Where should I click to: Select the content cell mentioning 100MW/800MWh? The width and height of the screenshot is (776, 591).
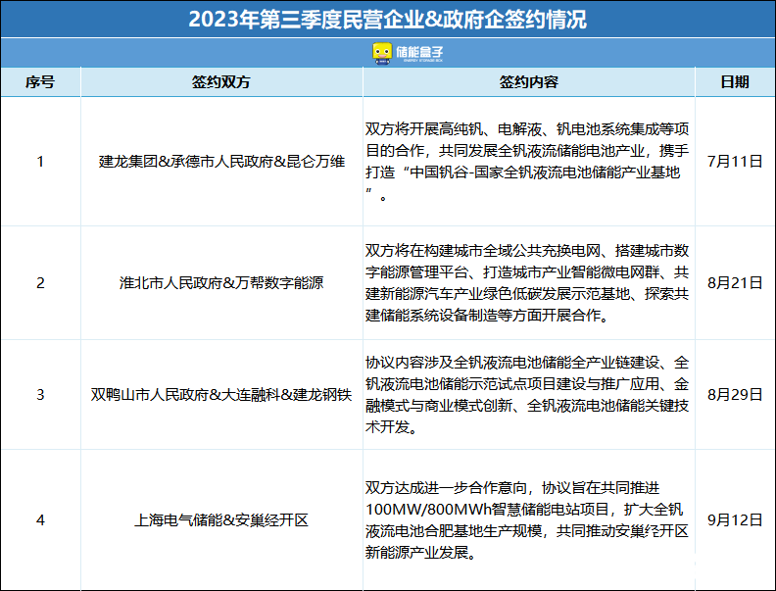tap(528, 519)
